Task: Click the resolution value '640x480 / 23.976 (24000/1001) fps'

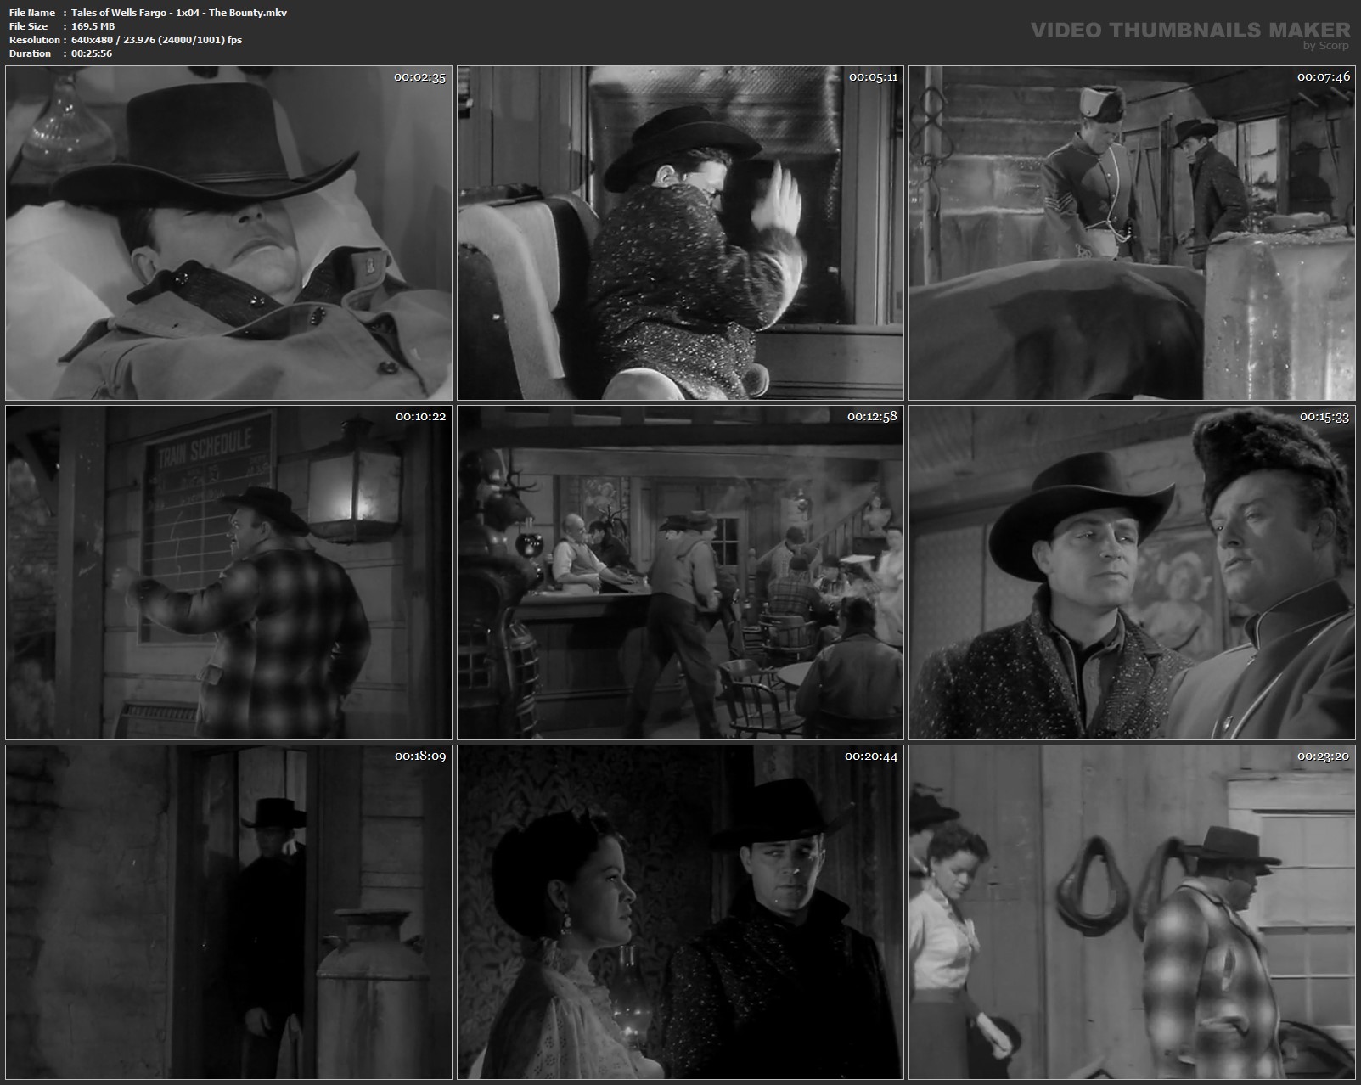Action: 156,40
